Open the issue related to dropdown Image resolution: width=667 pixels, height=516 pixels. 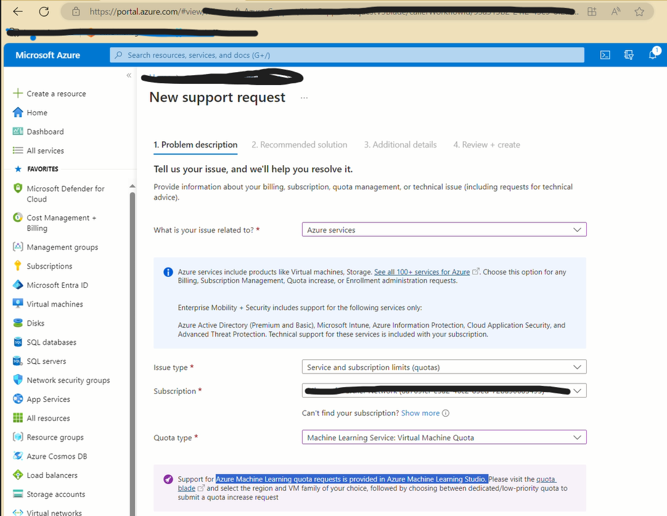point(444,230)
